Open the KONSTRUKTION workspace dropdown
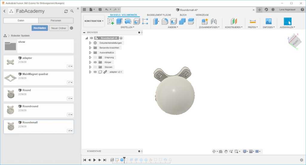 tap(94, 21)
